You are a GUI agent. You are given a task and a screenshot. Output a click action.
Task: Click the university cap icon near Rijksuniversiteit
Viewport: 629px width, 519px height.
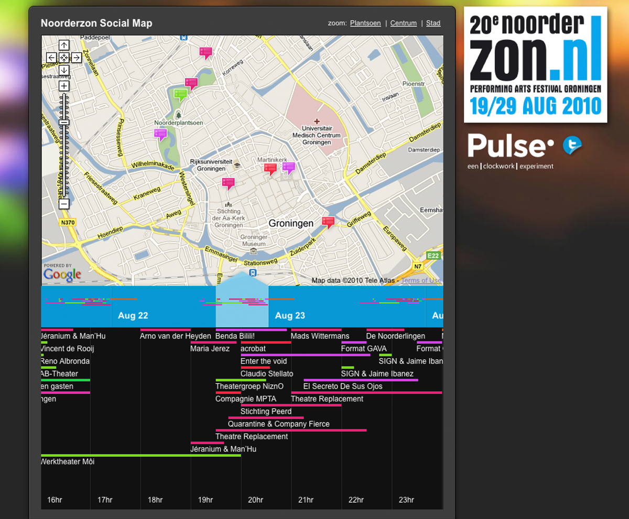pos(237,165)
